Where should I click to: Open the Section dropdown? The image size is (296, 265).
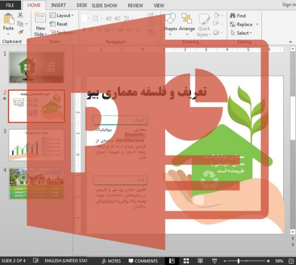pos(62,33)
